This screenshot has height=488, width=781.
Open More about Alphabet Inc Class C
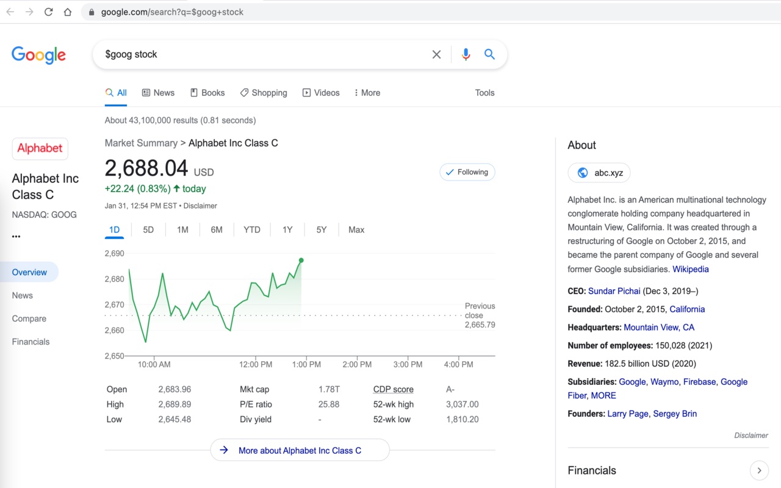(x=300, y=450)
